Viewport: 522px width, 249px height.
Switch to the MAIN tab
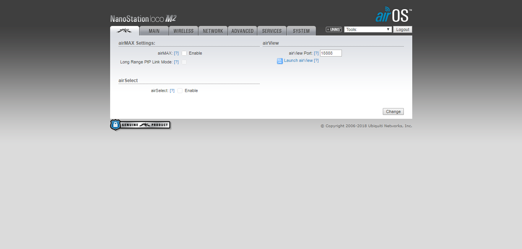click(154, 31)
